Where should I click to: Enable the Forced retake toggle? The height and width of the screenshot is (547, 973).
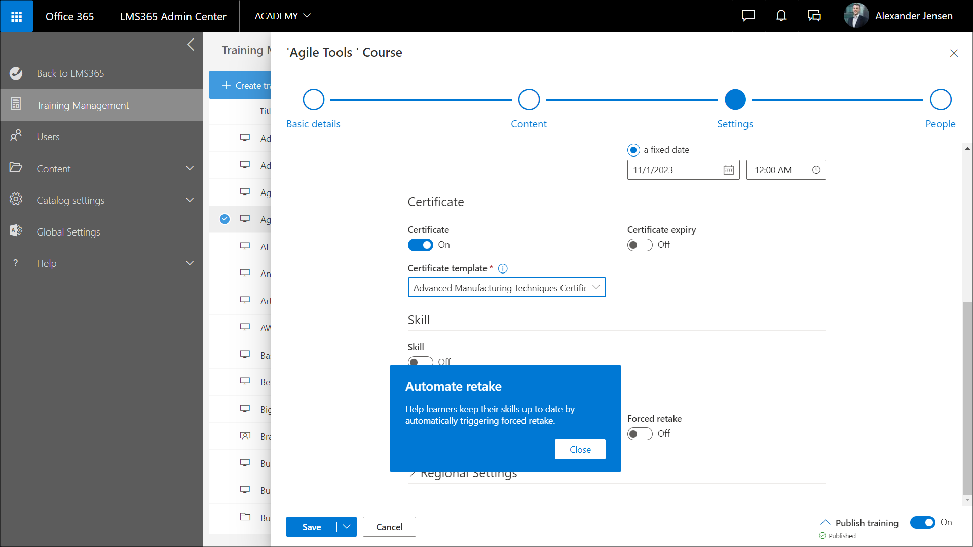(x=640, y=434)
